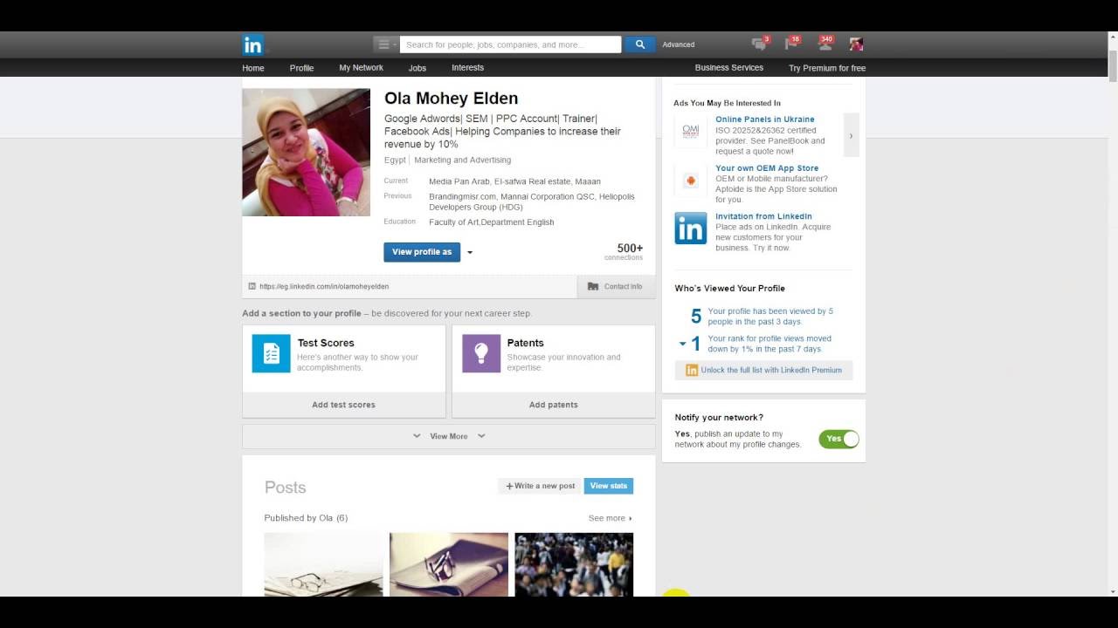The width and height of the screenshot is (1118, 628).
Task: Click the Marketing and Advertising industry text
Action: pos(463,160)
